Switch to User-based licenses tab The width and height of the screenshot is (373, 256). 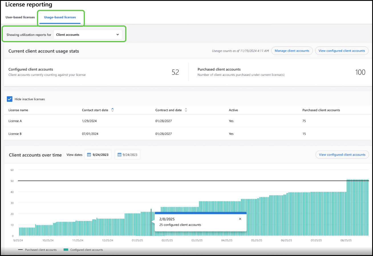(x=20, y=17)
